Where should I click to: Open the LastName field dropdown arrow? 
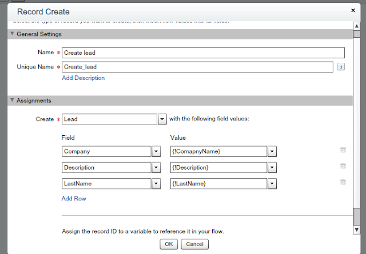pos(155,183)
